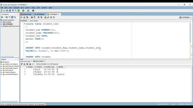Click the Commit icon in worksheet toolbar
The height and width of the screenshot is (108, 193).
click(38, 17)
